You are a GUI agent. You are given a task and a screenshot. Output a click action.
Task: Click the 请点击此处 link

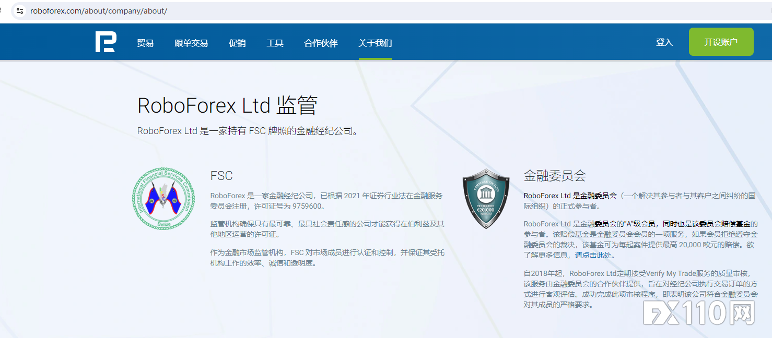point(593,256)
